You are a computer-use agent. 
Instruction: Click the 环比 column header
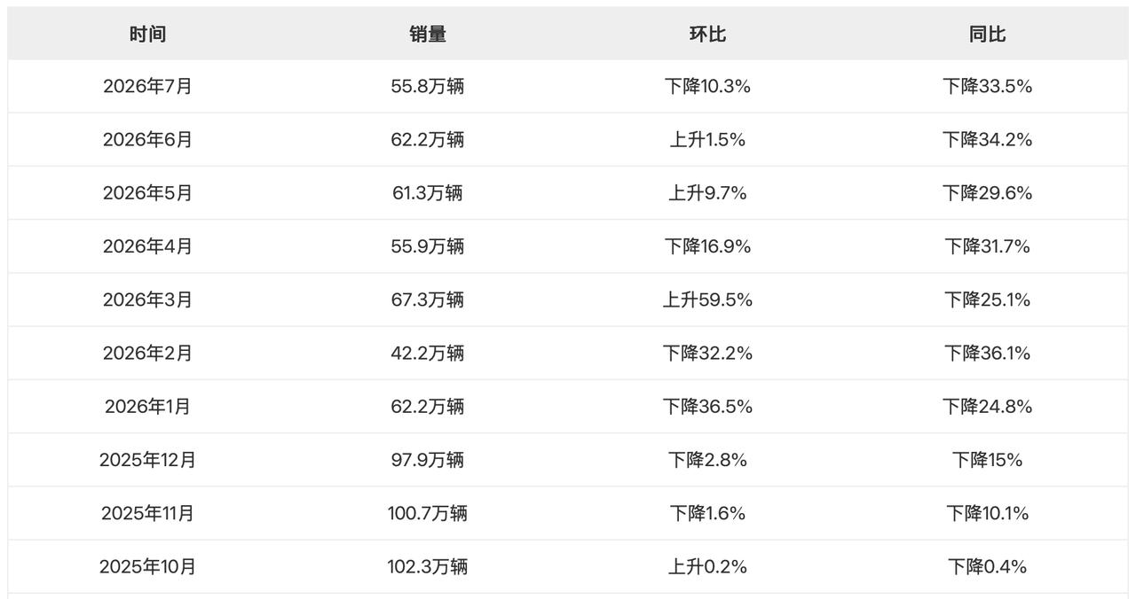(x=707, y=34)
